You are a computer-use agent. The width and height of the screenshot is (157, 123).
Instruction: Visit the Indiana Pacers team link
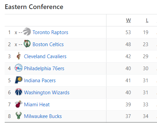point(40,81)
